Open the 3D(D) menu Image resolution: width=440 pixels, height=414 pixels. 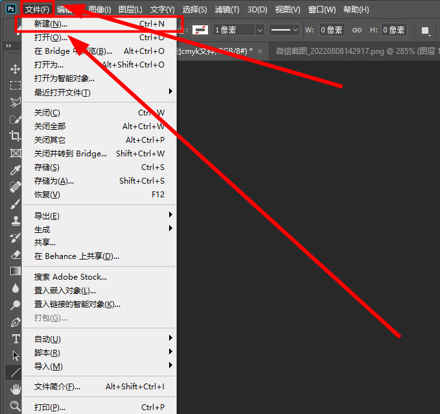coord(257,10)
